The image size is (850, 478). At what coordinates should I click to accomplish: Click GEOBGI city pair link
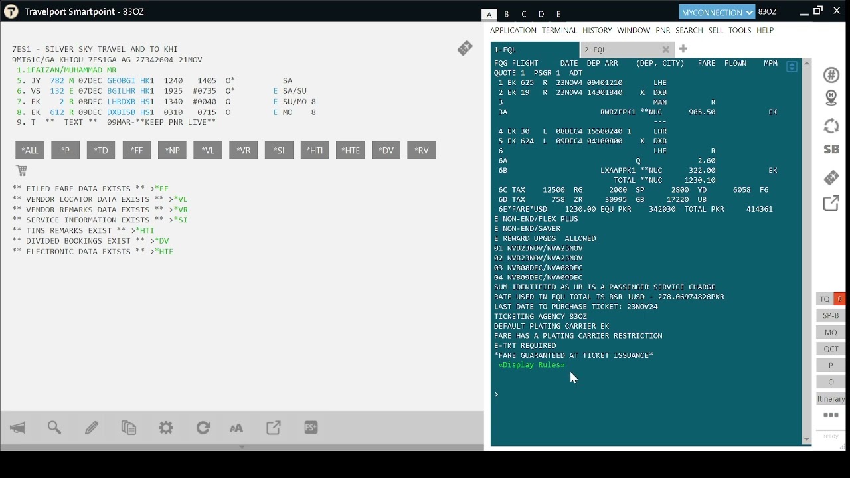tap(121, 80)
